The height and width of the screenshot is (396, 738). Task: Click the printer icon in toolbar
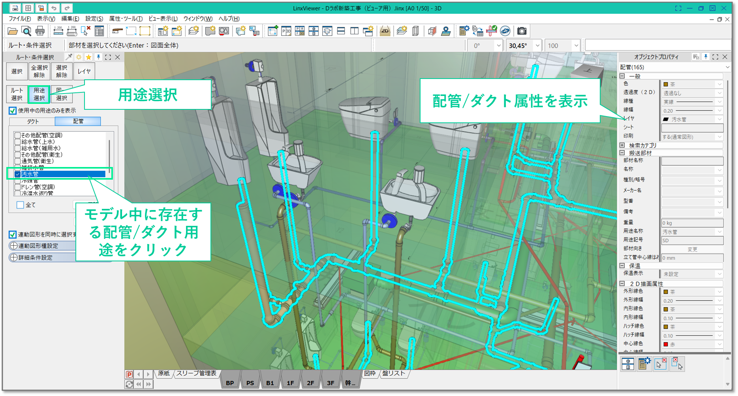coord(40,31)
